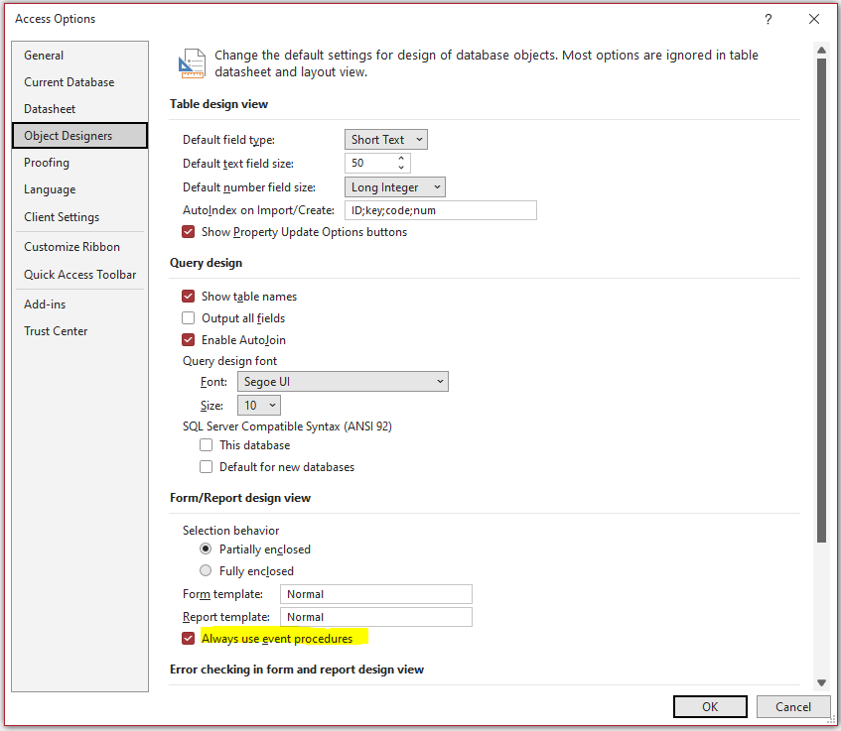841x731 pixels.
Task: Click the Object Designers header icon
Action: coord(192,63)
